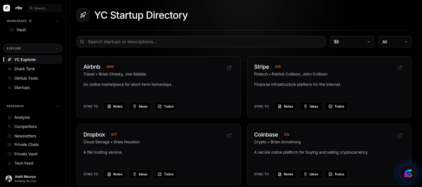The width and height of the screenshot is (422, 187).
Task: Click the Private Vault folder icon
Action: click(10, 154)
